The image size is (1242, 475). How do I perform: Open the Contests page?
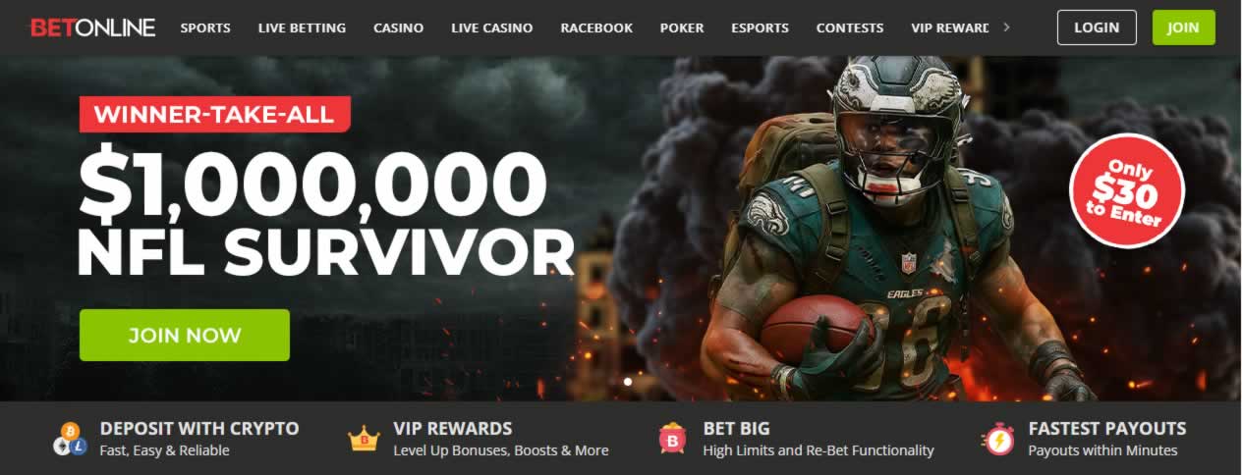tap(850, 27)
